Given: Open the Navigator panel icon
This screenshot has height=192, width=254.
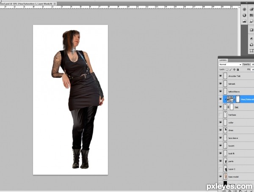Looking at the screenshot, I should [244, 9].
